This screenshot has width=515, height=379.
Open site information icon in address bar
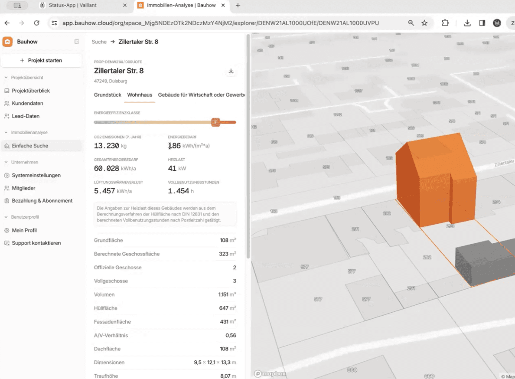tap(54, 23)
